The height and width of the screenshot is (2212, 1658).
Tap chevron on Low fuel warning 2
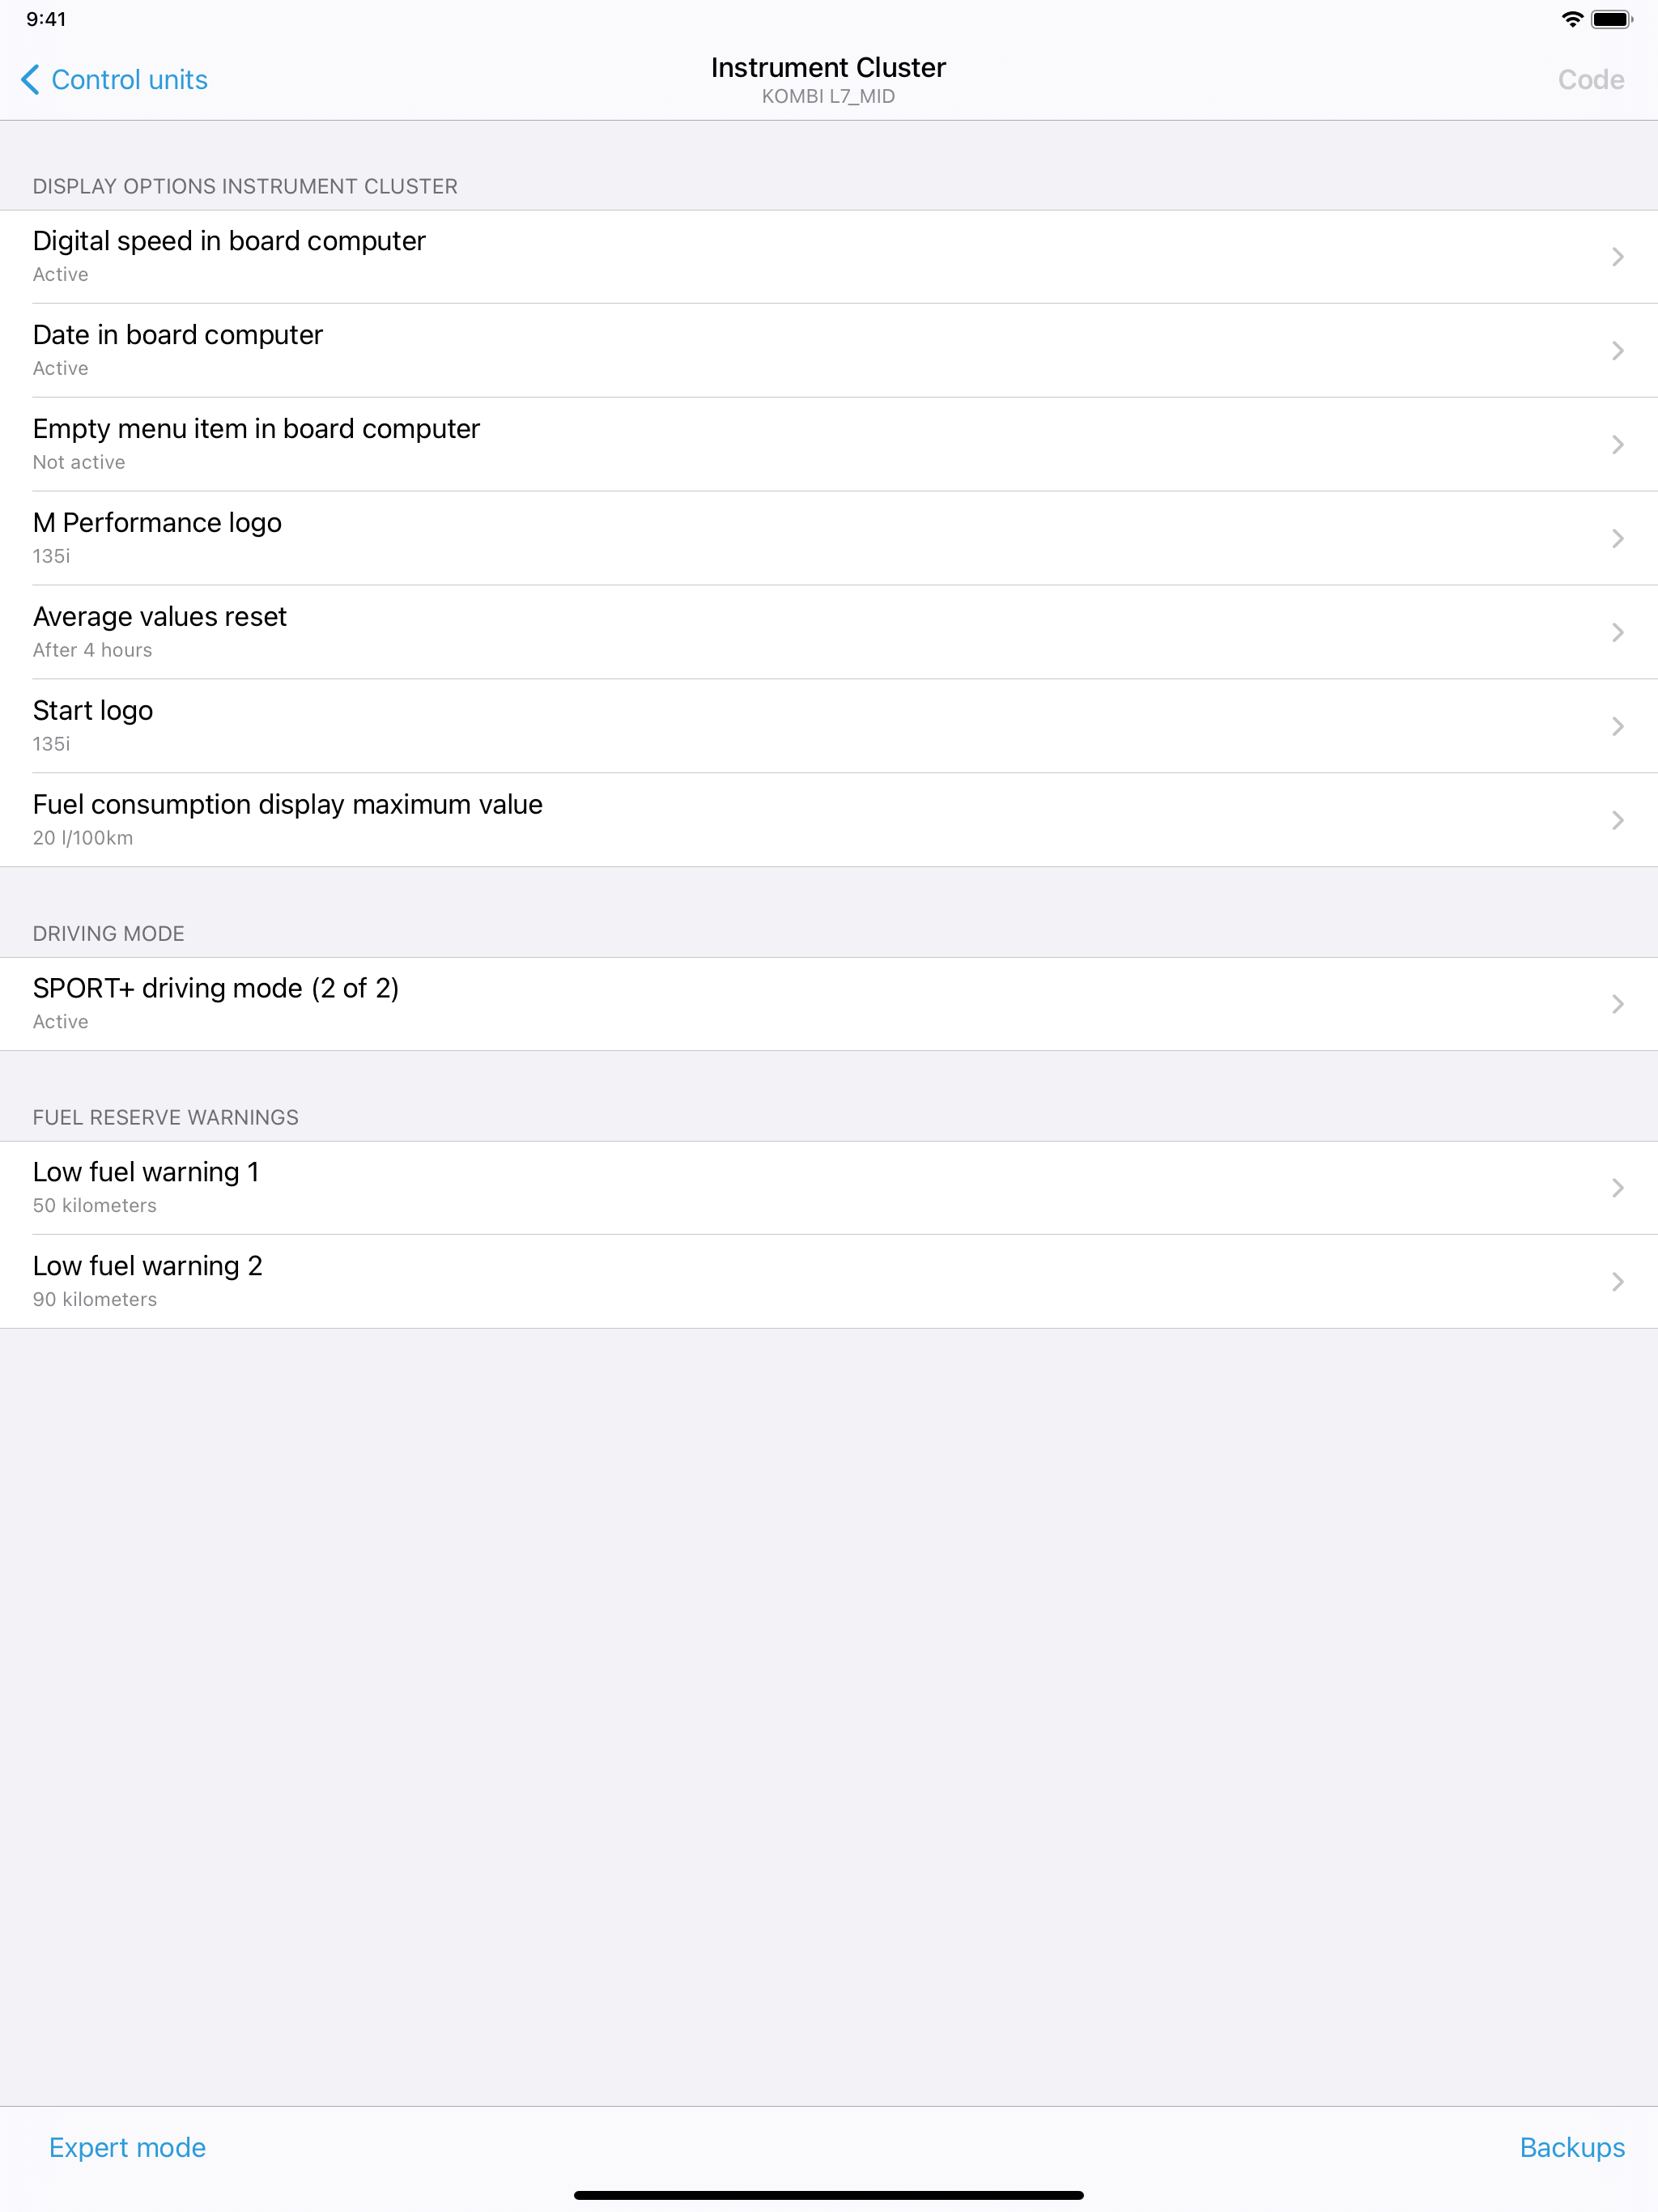[1617, 1282]
